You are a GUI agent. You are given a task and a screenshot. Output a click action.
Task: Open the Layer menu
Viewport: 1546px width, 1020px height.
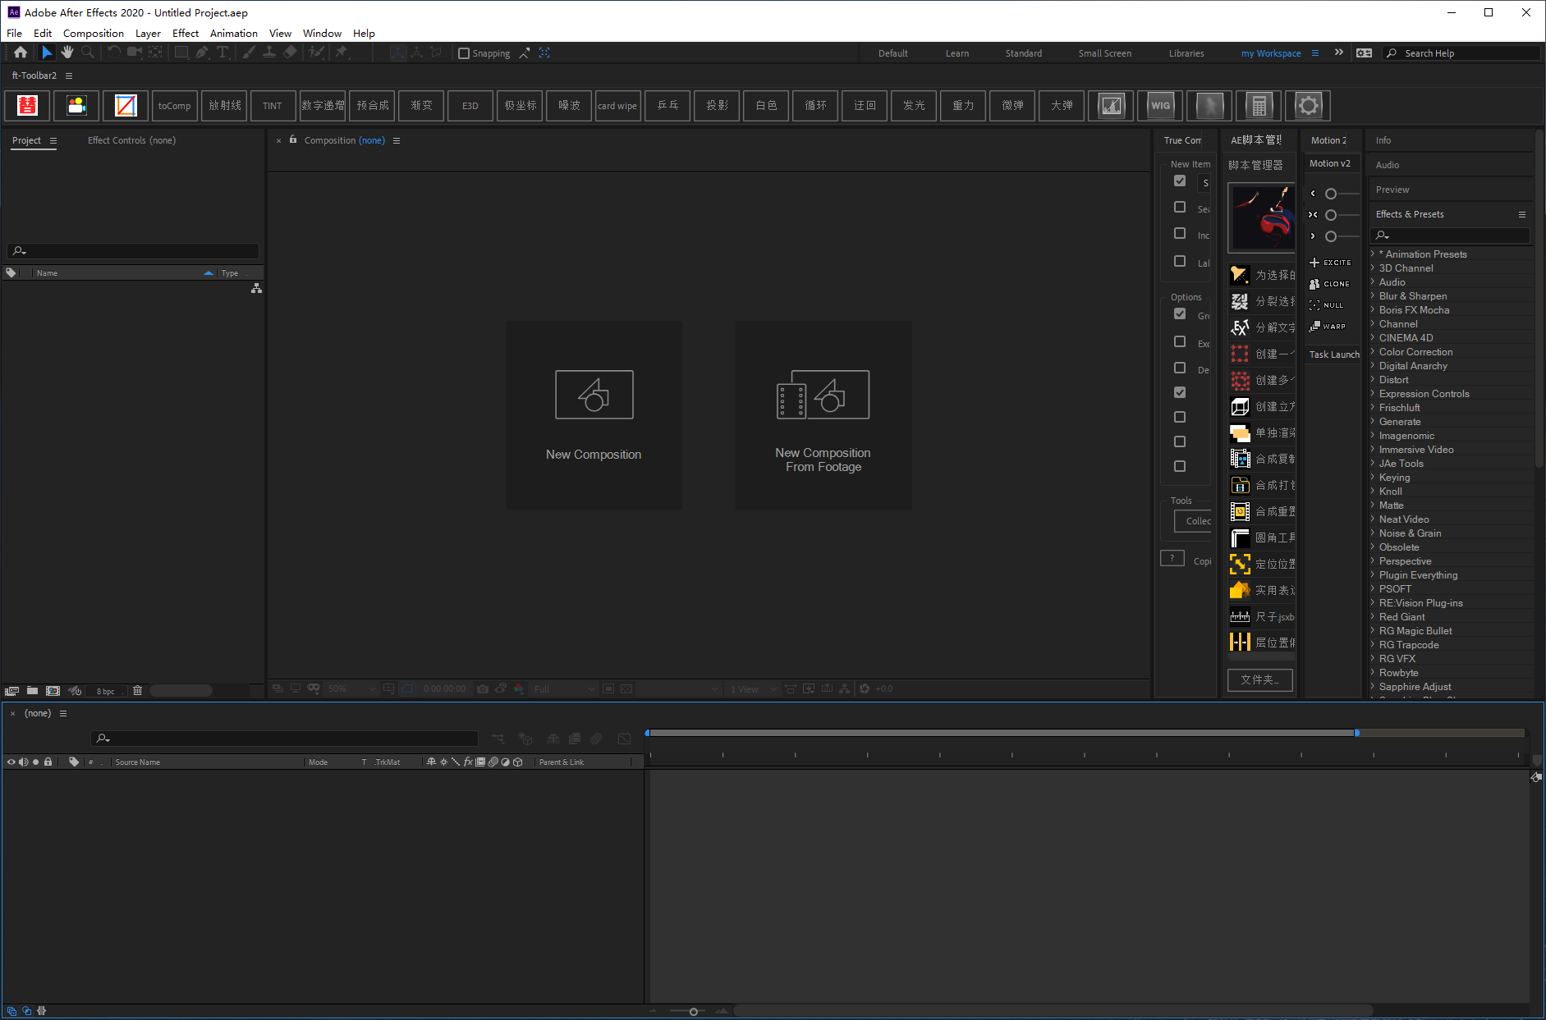coord(148,34)
